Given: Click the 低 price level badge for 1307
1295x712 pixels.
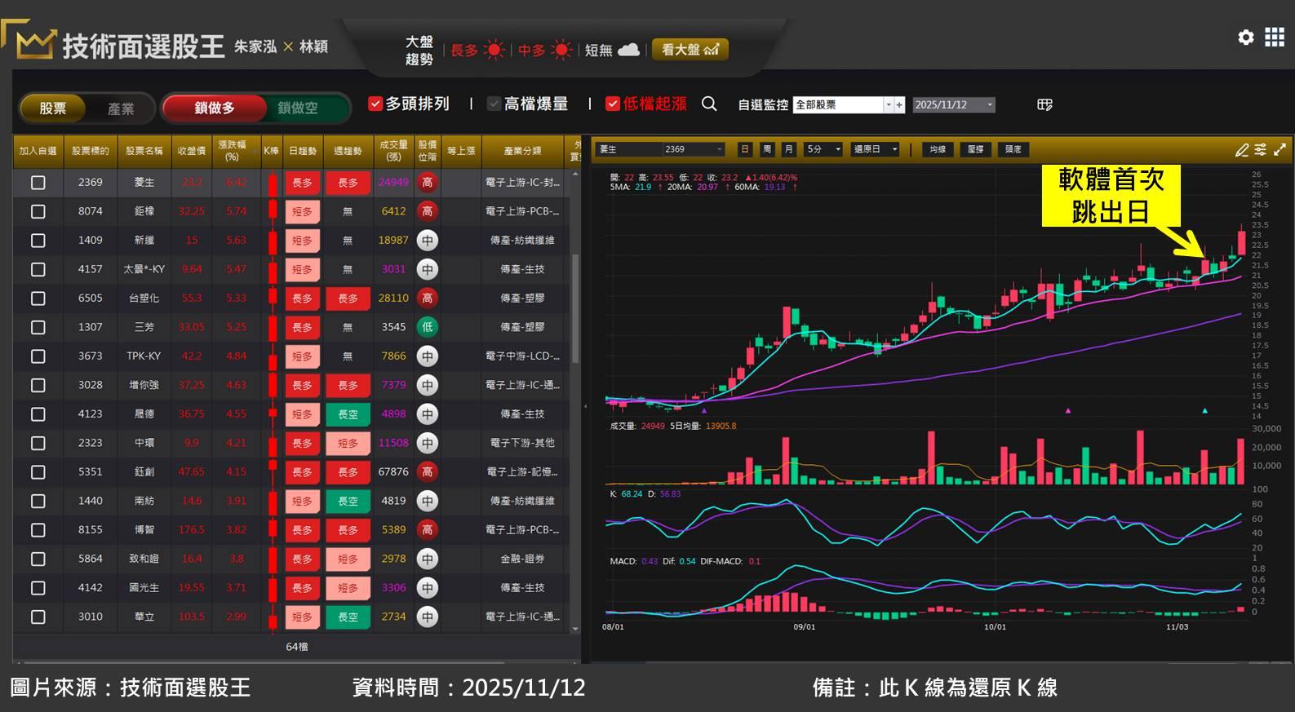Looking at the screenshot, I should pos(427,327).
